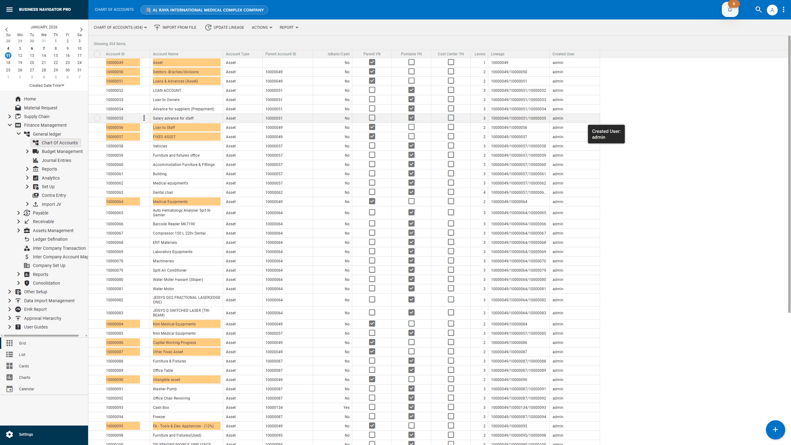Screen dimensions: 791x445
Task: Collapse the General ledger tree
Action: point(19,134)
